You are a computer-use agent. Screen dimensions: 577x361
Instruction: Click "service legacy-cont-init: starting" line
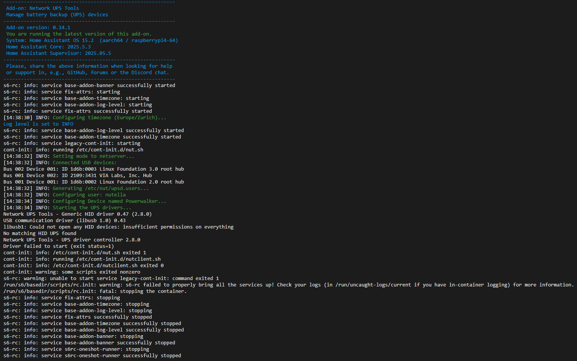72,143
